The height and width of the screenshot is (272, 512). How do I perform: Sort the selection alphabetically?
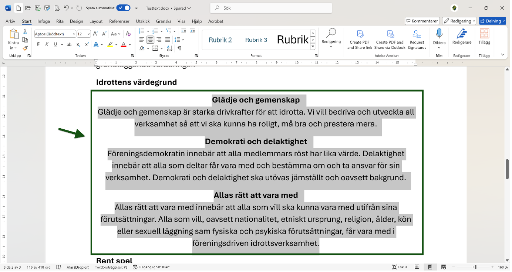click(x=170, y=48)
